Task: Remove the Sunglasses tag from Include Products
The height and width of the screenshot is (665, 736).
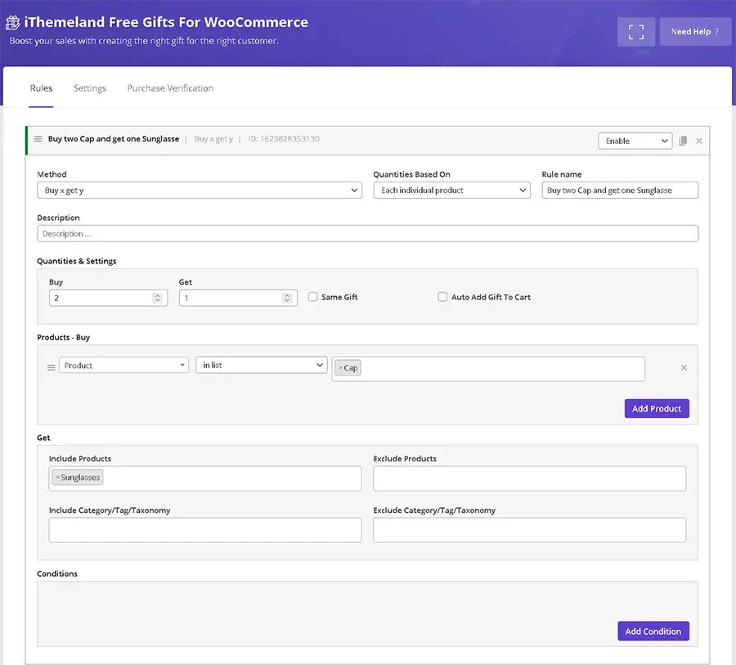Action: [57, 478]
